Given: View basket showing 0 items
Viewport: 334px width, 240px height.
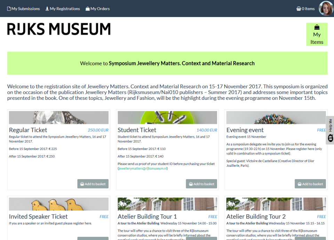Looking at the screenshot, I should 305,9.
